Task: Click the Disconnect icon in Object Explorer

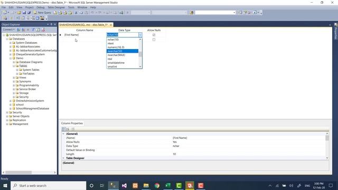Action: (x=23, y=30)
